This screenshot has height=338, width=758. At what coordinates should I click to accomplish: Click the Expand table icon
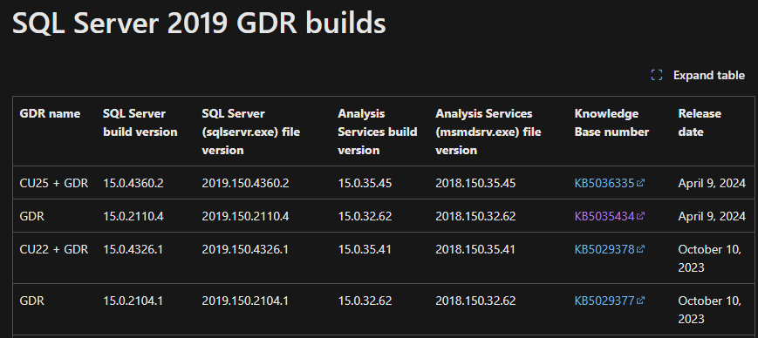tap(657, 75)
